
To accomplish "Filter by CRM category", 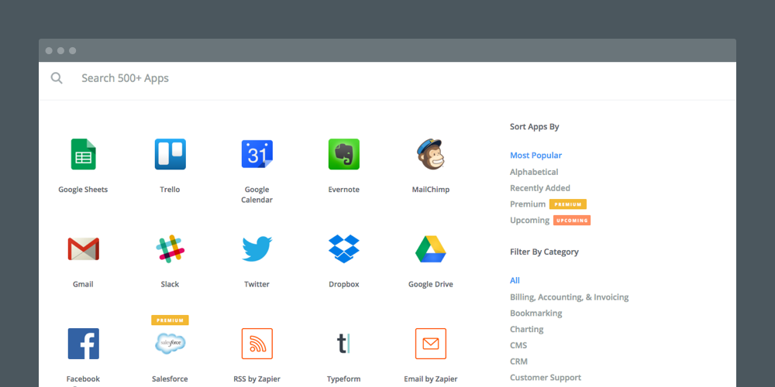I will tap(518, 361).
